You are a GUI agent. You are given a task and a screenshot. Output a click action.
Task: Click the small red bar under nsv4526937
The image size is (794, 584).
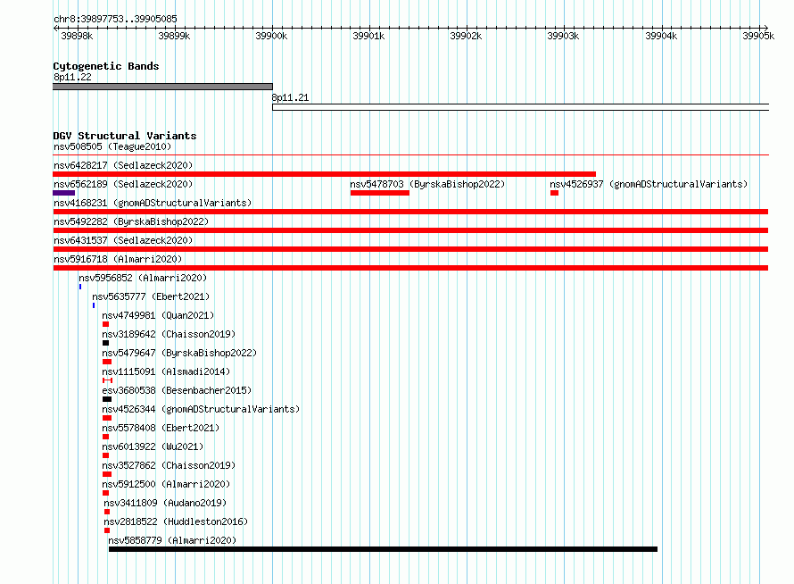[x=555, y=193]
